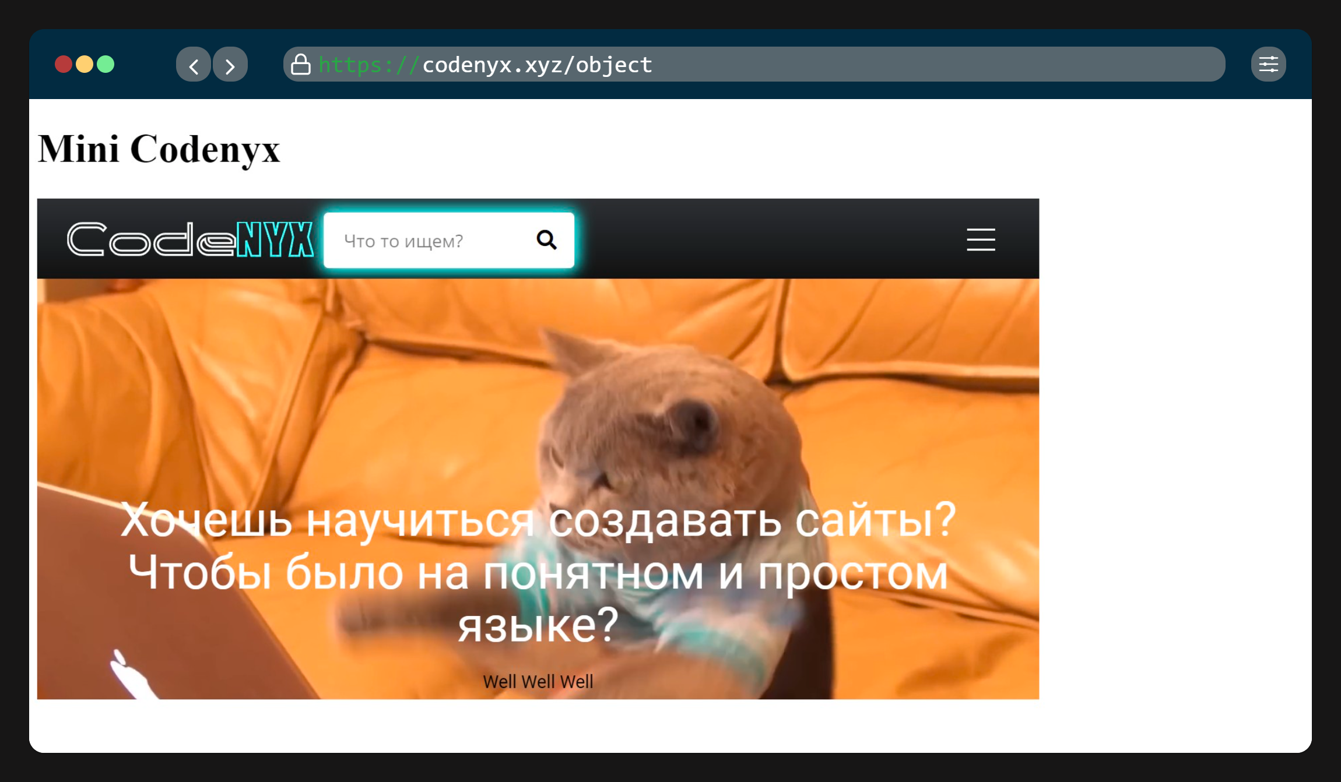
Task: Click the 'Well Well Well' caption
Action: click(538, 681)
